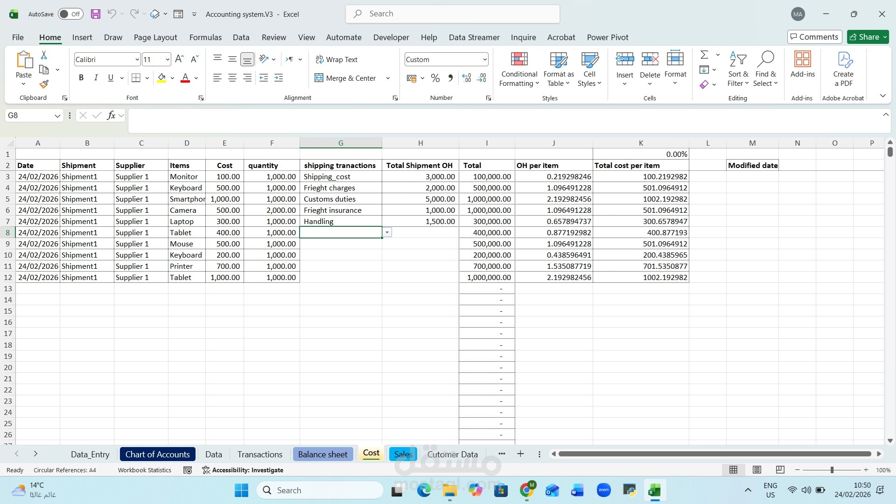
Task: Toggle Wrap Text
Action: (336, 59)
